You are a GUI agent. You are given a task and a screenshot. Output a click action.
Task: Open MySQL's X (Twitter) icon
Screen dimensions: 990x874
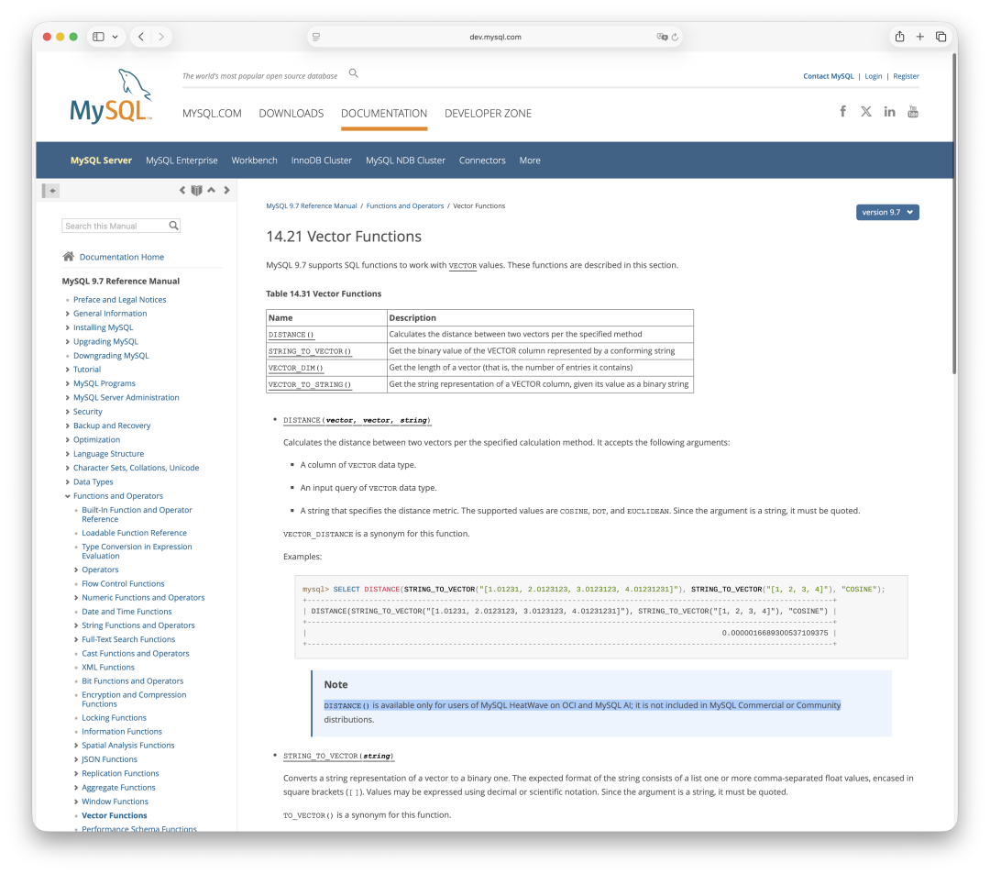865,112
